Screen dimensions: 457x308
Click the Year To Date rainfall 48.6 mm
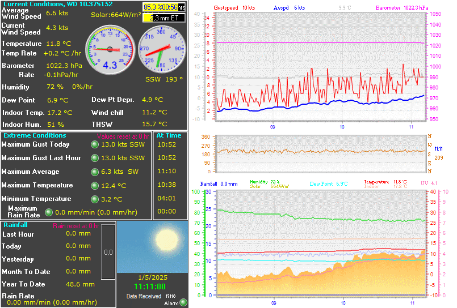click(80, 284)
